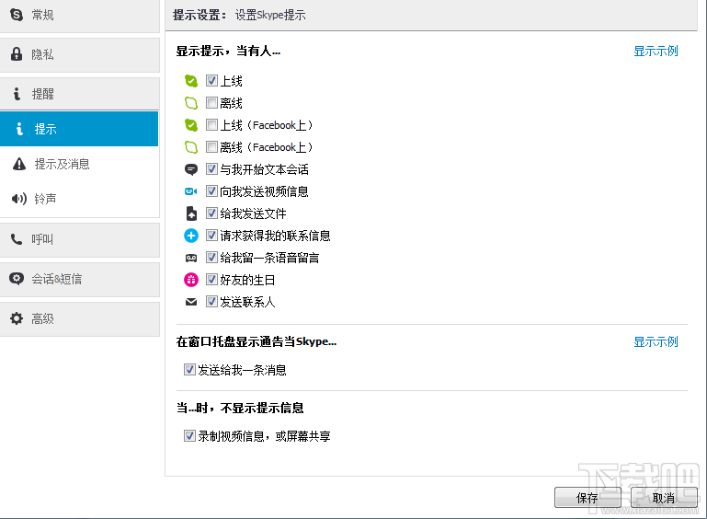Click the info icon beside 提示

(19, 129)
